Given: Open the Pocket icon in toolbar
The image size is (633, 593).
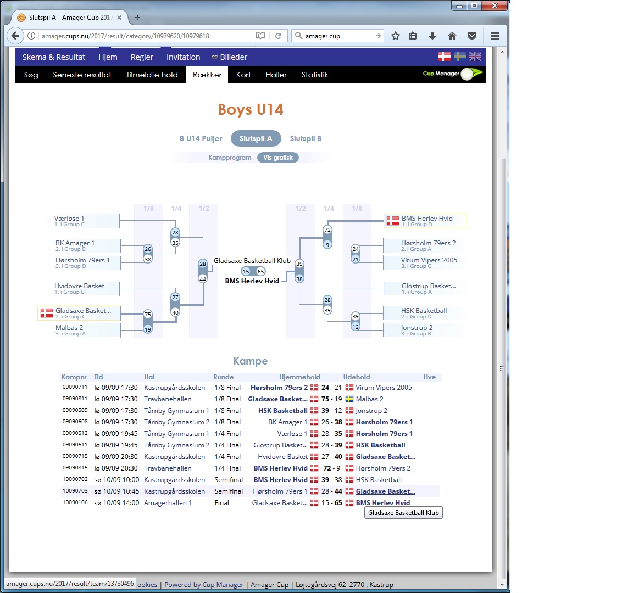Looking at the screenshot, I should [472, 36].
